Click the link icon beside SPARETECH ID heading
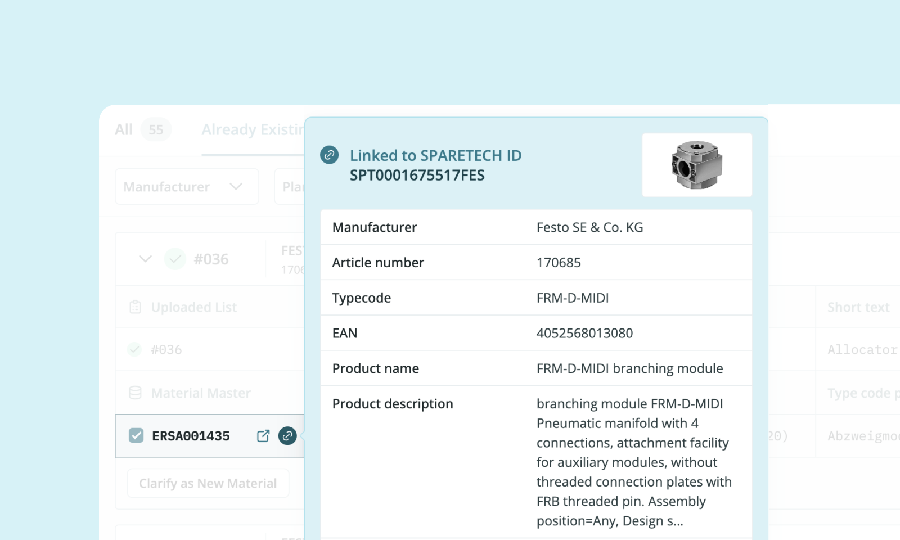Screen dimensions: 900x540 (x=329, y=155)
